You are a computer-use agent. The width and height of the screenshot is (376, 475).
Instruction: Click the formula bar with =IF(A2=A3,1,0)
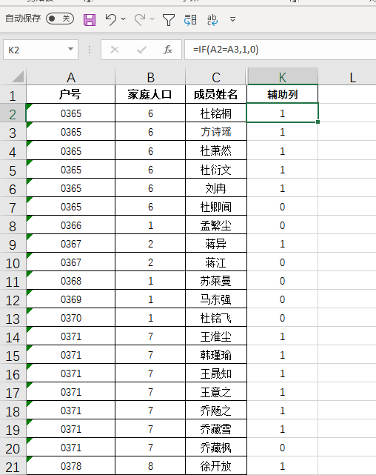click(x=280, y=50)
